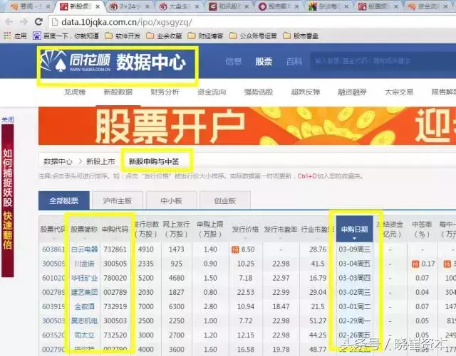
Task: Click the 预 badge beside rate 0.17
Action: pyautogui.click(x=415, y=264)
